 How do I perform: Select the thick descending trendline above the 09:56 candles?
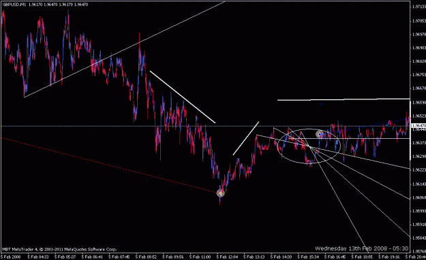(183, 97)
